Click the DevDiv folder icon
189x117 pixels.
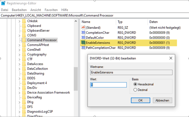tap(24, 88)
